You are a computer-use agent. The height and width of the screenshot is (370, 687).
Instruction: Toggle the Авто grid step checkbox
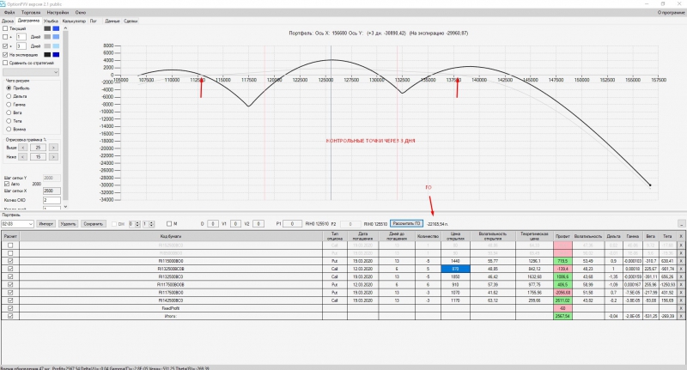(x=7, y=184)
